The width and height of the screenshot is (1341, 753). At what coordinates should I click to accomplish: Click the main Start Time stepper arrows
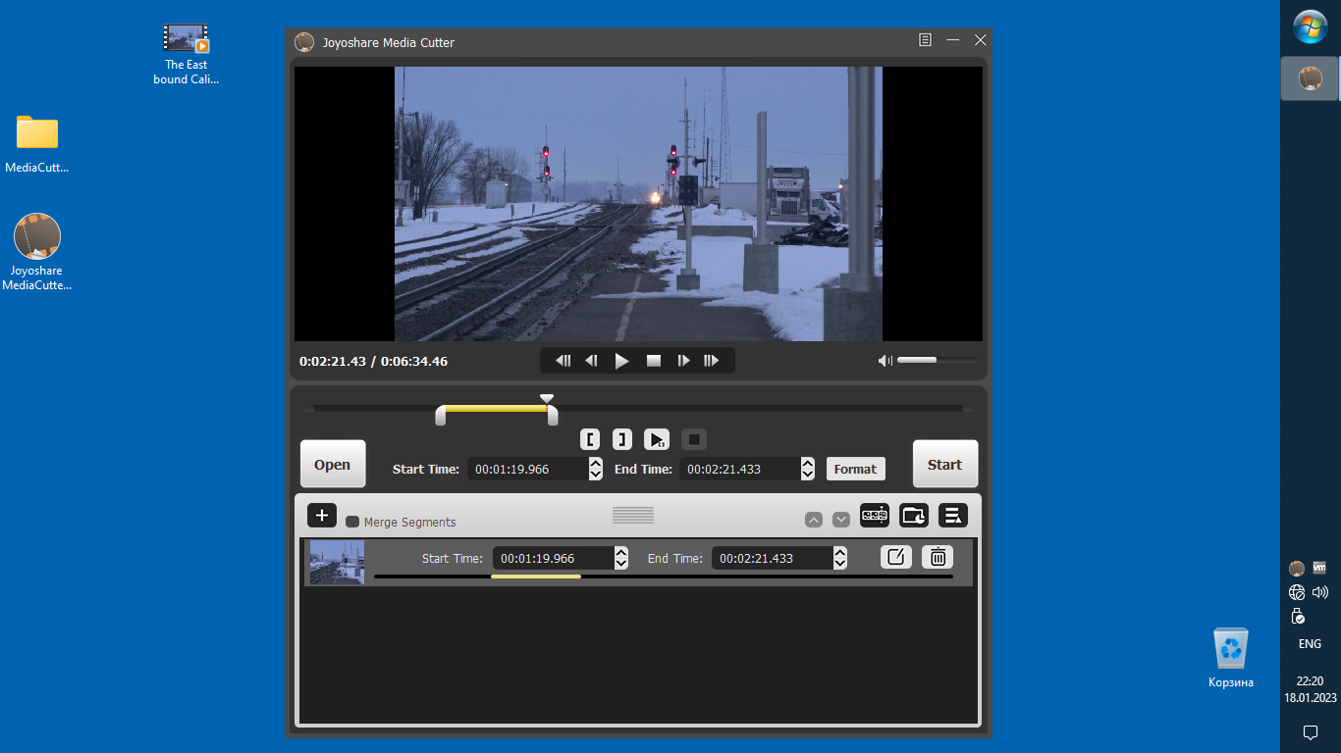click(x=596, y=469)
